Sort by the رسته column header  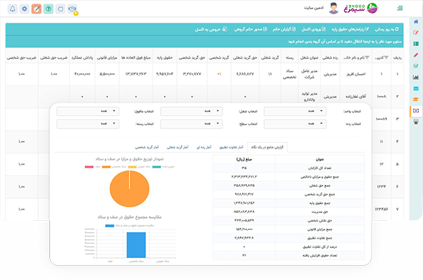pyautogui.click(x=290, y=58)
